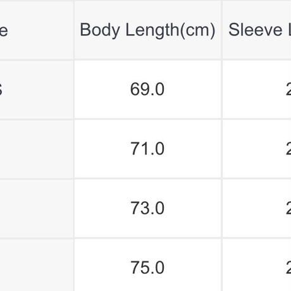The height and width of the screenshot is (291, 291).
Task: Select the 69.0 body length cell
Action: (147, 89)
